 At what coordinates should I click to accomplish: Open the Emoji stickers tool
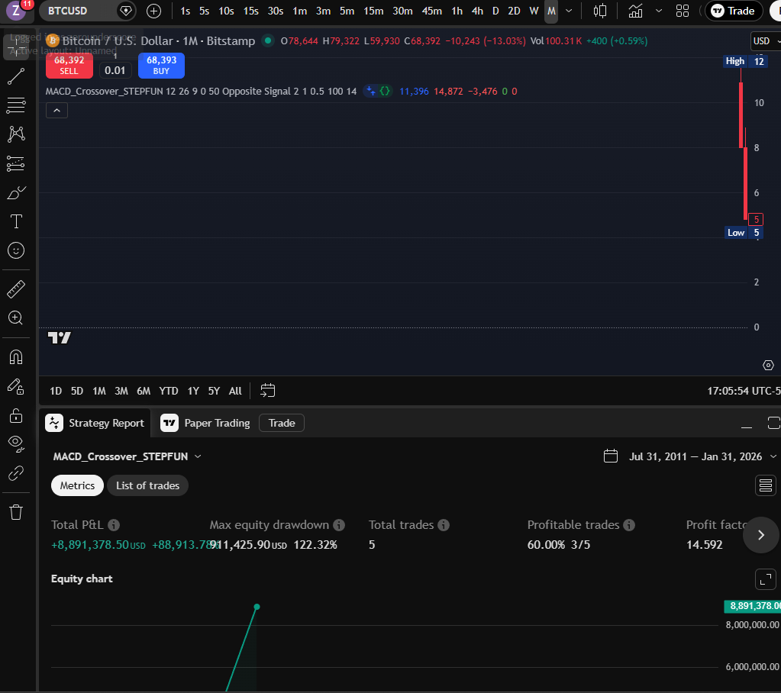pyautogui.click(x=16, y=250)
